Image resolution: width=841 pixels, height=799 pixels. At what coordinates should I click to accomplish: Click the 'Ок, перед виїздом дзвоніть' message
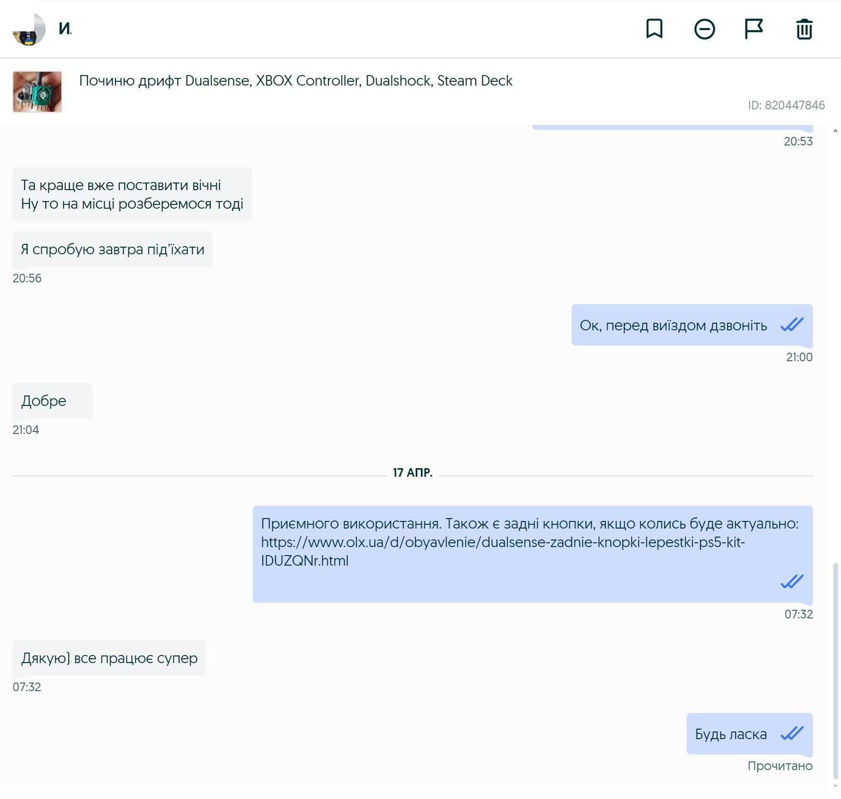(692, 325)
